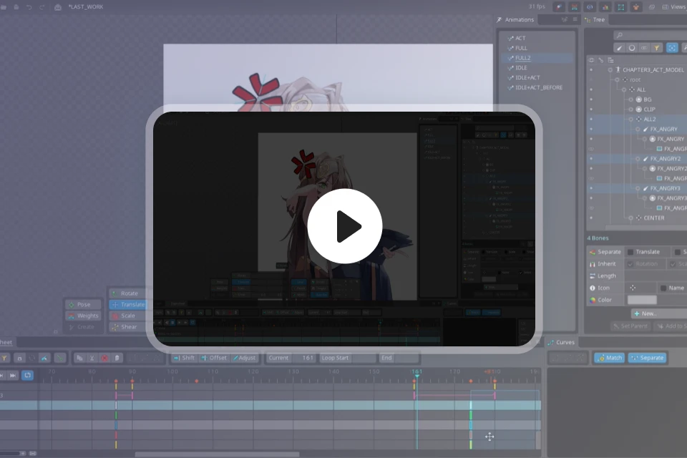Viewport: 687px width, 458px height.
Task: Select the Weights tool
Action: pyautogui.click(x=83, y=316)
